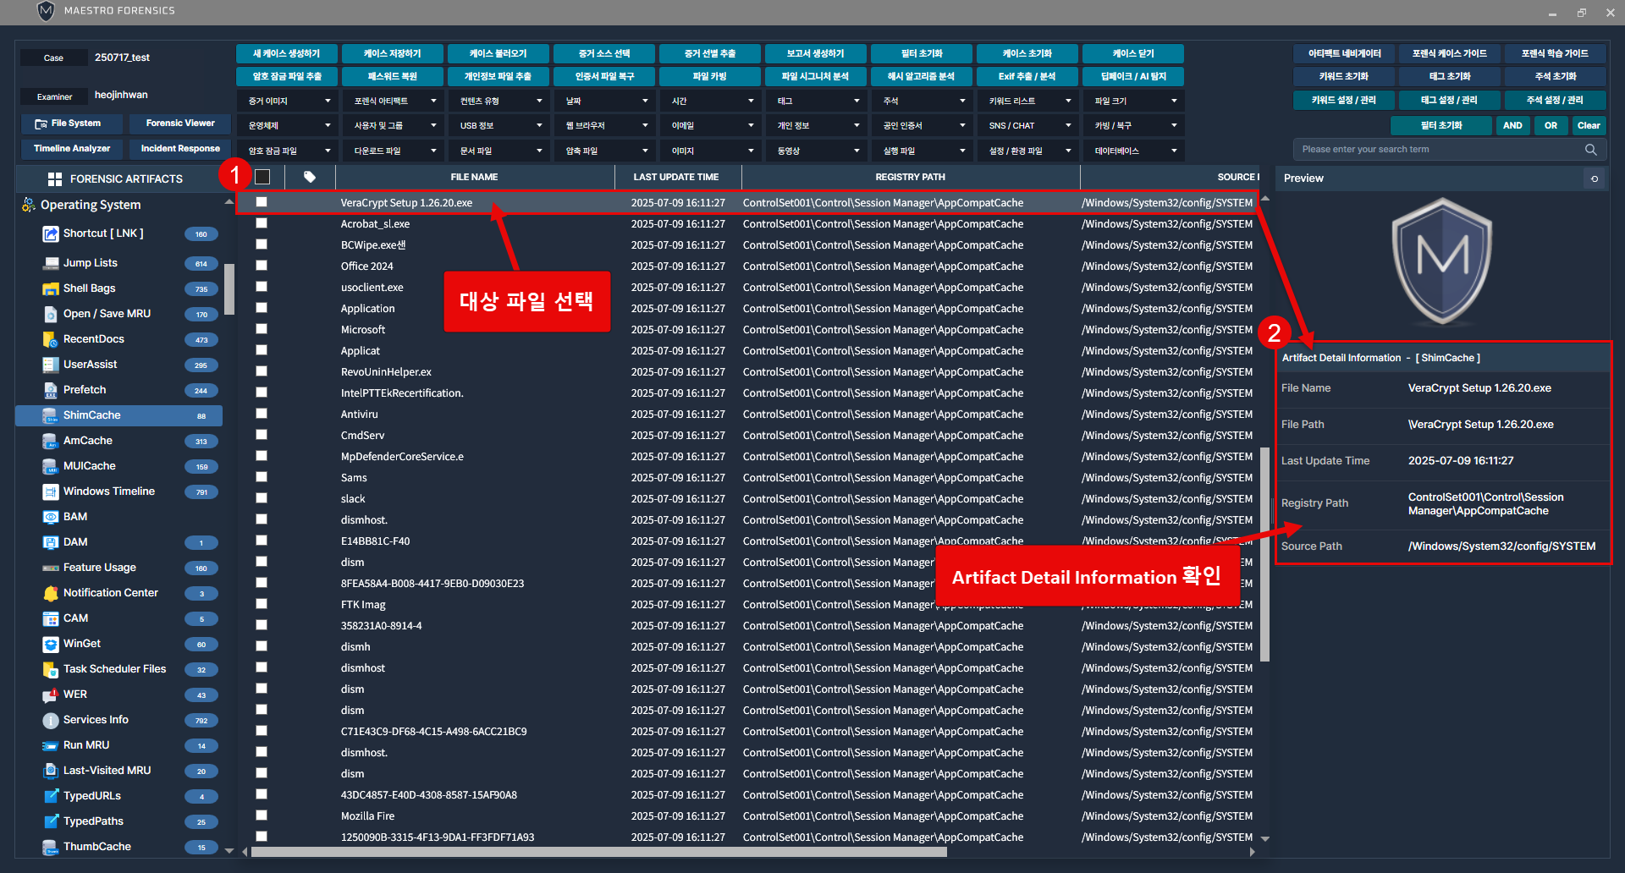
Task: Click the 보고서 생성하기 button
Action: (x=815, y=53)
